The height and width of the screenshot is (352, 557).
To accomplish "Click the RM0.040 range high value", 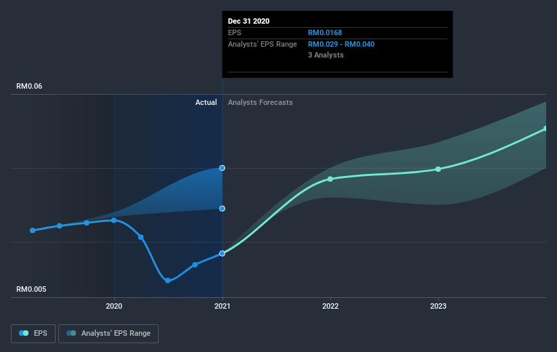I will point(360,44).
